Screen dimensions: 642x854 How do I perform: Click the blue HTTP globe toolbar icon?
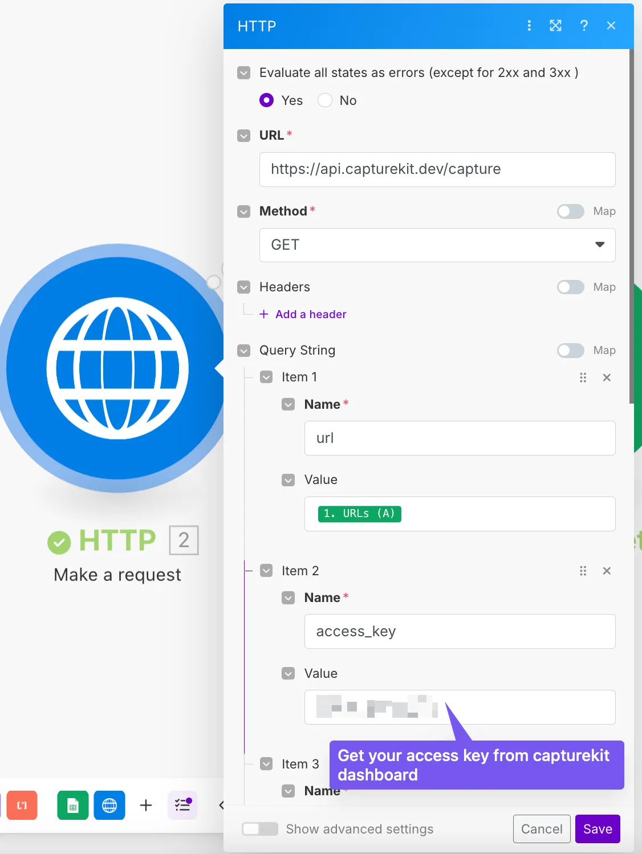[109, 805]
